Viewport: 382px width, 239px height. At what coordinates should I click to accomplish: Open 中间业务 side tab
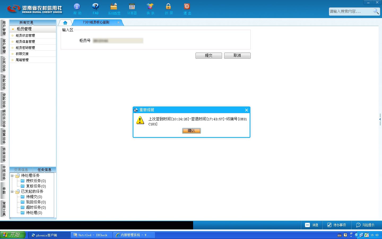pos(4,173)
